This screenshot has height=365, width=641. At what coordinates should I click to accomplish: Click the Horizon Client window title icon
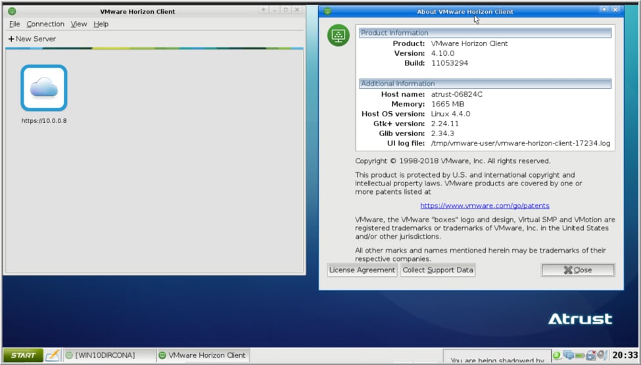12,11
